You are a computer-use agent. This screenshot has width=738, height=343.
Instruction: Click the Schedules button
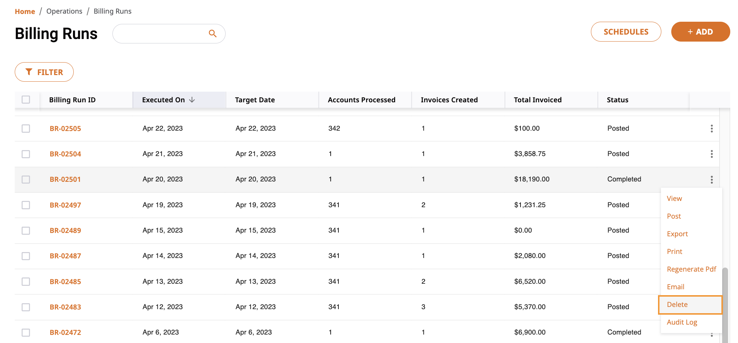[x=626, y=32]
